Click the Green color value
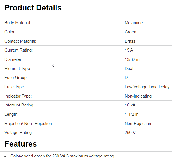The image size is (172, 167). tap(130, 32)
